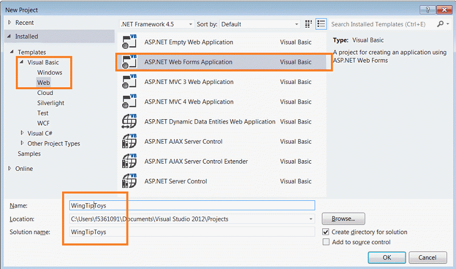The height and width of the screenshot is (269, 456).
Task: Select ASP.NET Empty Web Application text
Action: point(189,42)
